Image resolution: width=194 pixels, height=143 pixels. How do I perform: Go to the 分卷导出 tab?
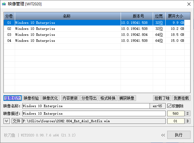tap(89, 98)
